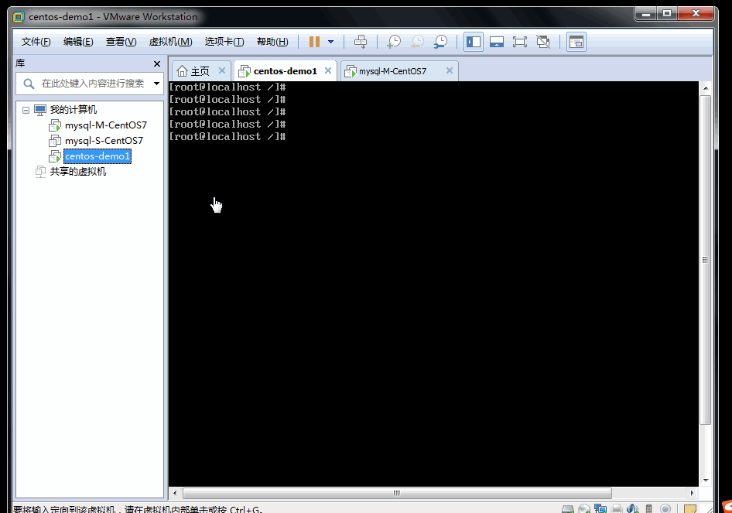The image size is (732, 513).
Task: Click the VMware icon in title bar
Action: tap(19, 17)
